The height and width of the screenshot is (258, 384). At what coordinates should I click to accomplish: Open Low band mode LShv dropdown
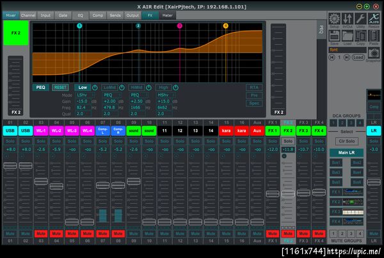click(x=85, y=95)
